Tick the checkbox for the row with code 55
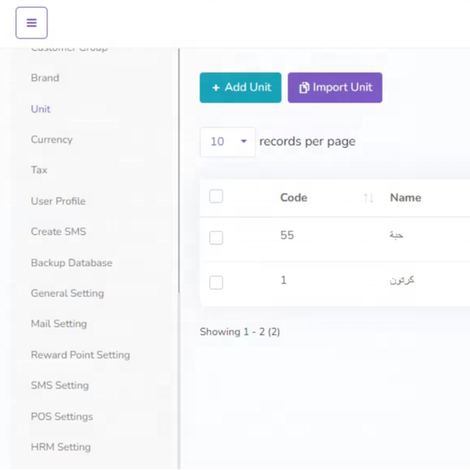 point(216,238)
